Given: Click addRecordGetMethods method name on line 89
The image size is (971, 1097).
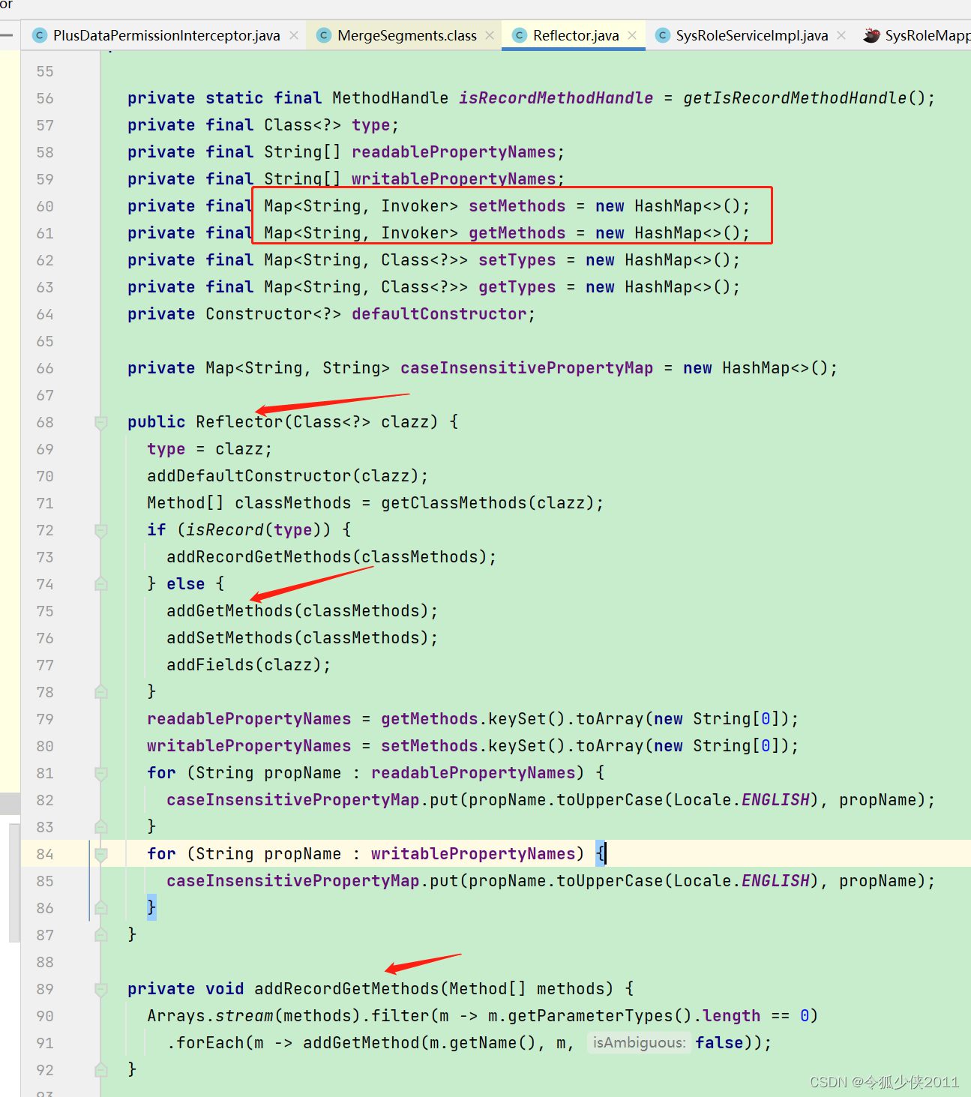Looking at the screenshot, I should (x=346, y=989).
